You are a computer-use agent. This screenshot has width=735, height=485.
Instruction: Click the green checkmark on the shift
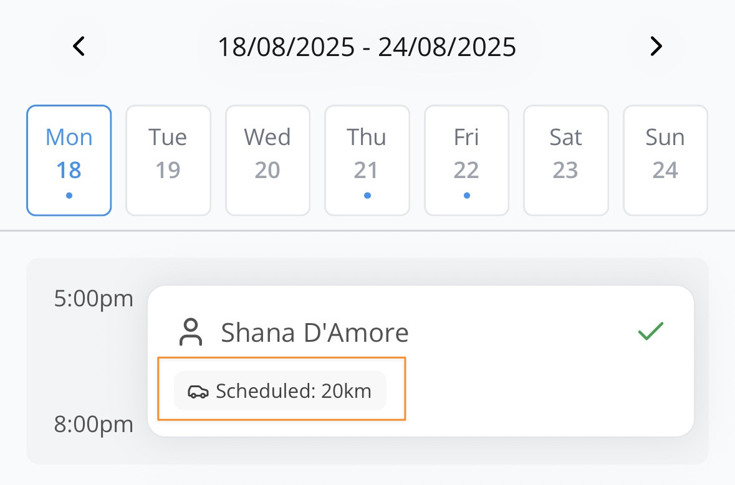651,331
